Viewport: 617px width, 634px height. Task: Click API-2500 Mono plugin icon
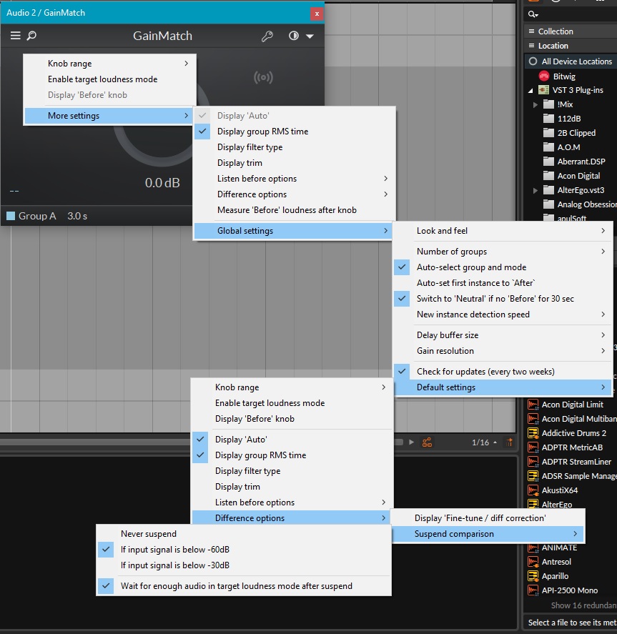pos(533,590)
